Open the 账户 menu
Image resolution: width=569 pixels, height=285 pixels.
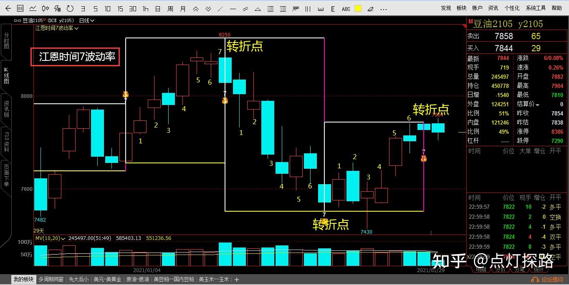pyautogui.click(x=477, y=8)
